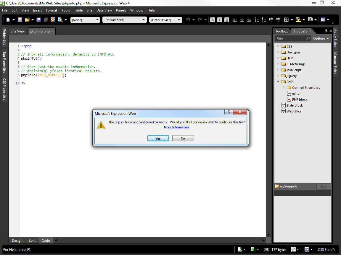Open the text highlight color picker

pos(298,20)
